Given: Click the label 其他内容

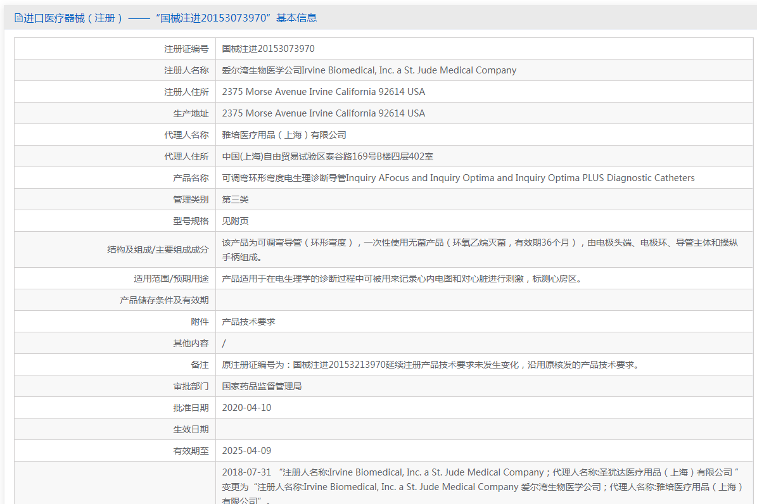Looking at the screenshot, I should point(191,343).
